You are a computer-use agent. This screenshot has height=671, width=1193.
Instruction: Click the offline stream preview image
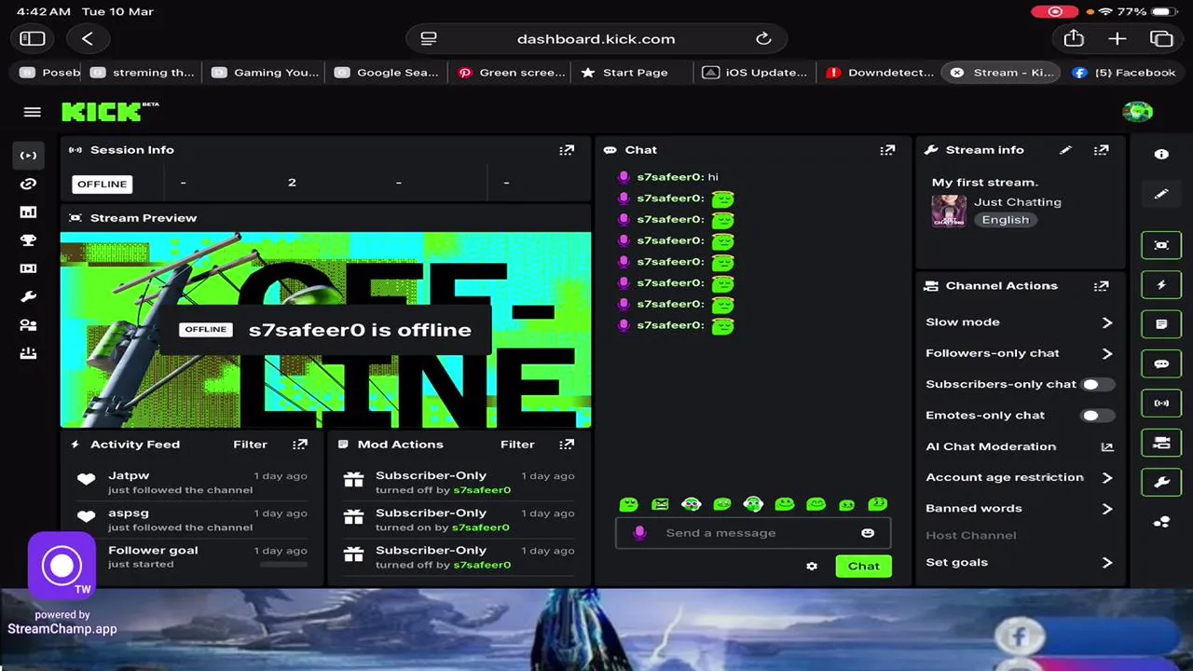325,330
